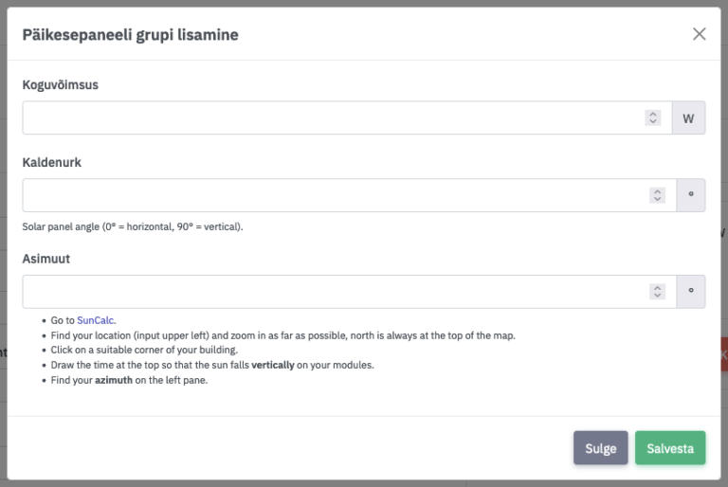This screenshot has width=728, height=487.
Task: Click the Kaldenurk label
Action: click(52, 162)
